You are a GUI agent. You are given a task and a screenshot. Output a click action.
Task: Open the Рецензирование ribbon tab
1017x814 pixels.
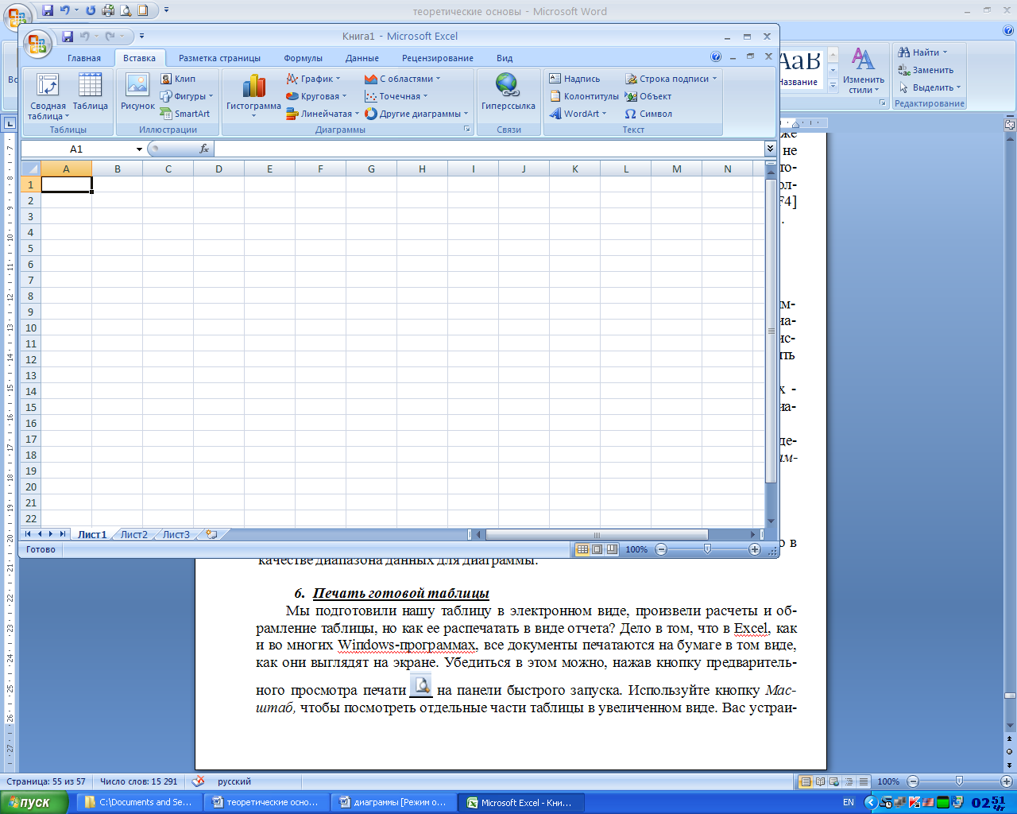click(x=438, y=58)
